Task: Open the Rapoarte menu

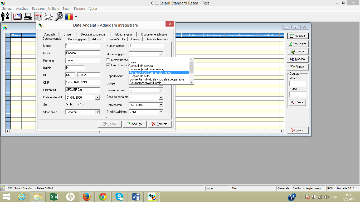Action: [x=38, y=9]
